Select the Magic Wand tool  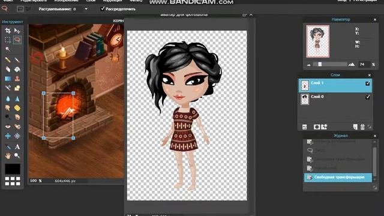(x=8, y=49)
